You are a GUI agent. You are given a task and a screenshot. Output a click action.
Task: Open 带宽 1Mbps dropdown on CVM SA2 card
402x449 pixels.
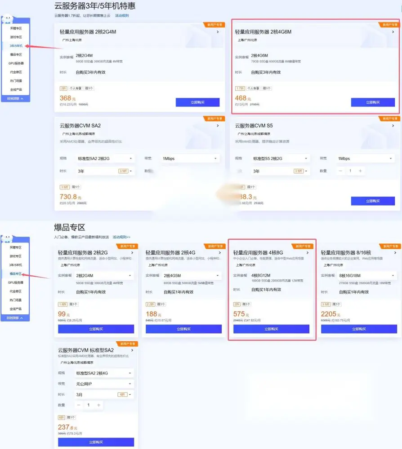click(189, 158)
